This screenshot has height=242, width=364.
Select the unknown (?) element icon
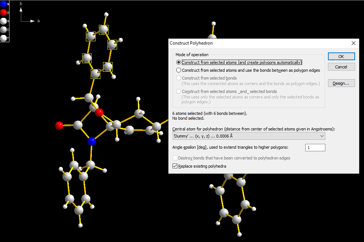3,38
